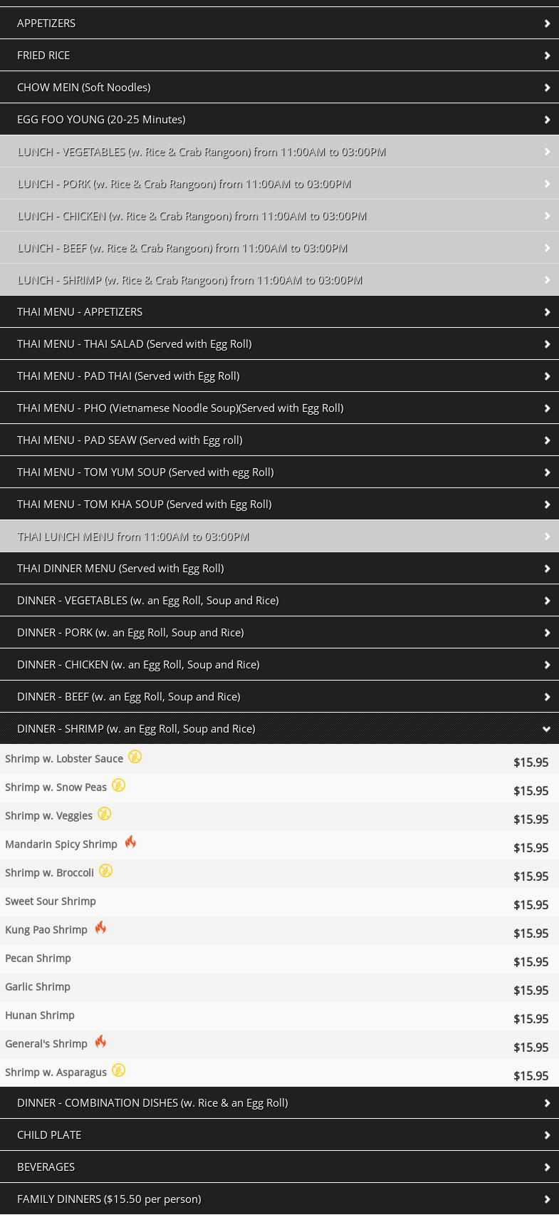This screenshot has width=559, height=1215.
Task: Click spicy flame icon on Mandarin Spicy Shrimp
Action: (x=130, y=842)
